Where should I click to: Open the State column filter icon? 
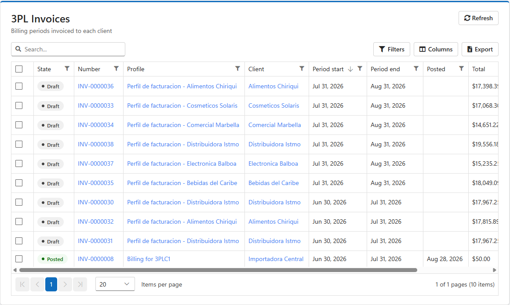[x=67, y=69]
